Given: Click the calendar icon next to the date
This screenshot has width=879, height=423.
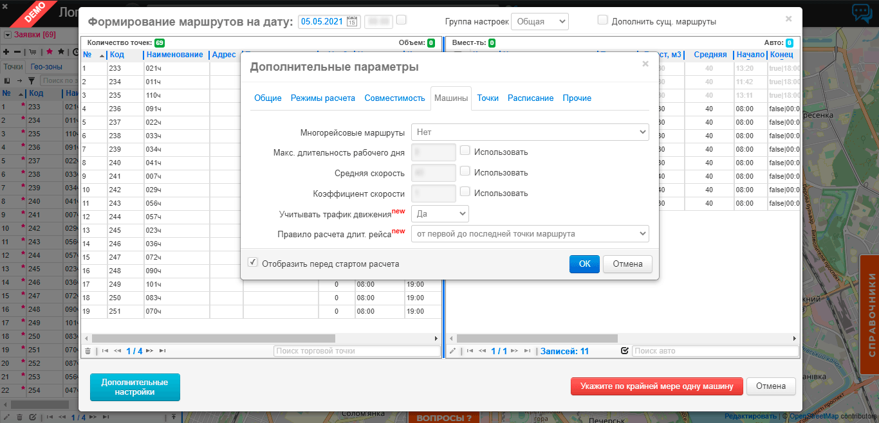Looking at the screenshot, I should (x=353, y=21).
